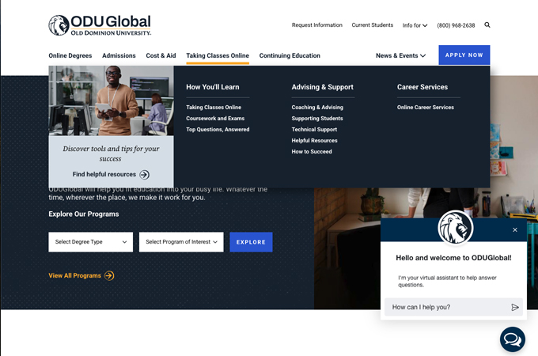Click Find helpful resources link text

[x=104, y=174]
